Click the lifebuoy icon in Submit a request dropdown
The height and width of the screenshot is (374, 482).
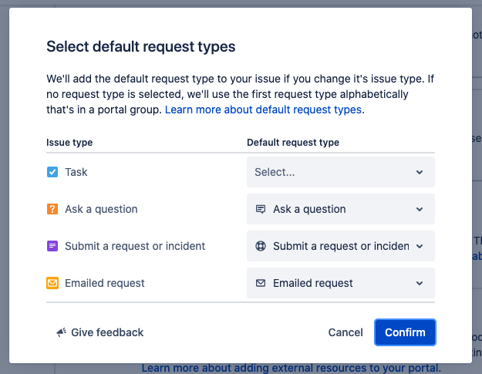click(x=261, y=246)
